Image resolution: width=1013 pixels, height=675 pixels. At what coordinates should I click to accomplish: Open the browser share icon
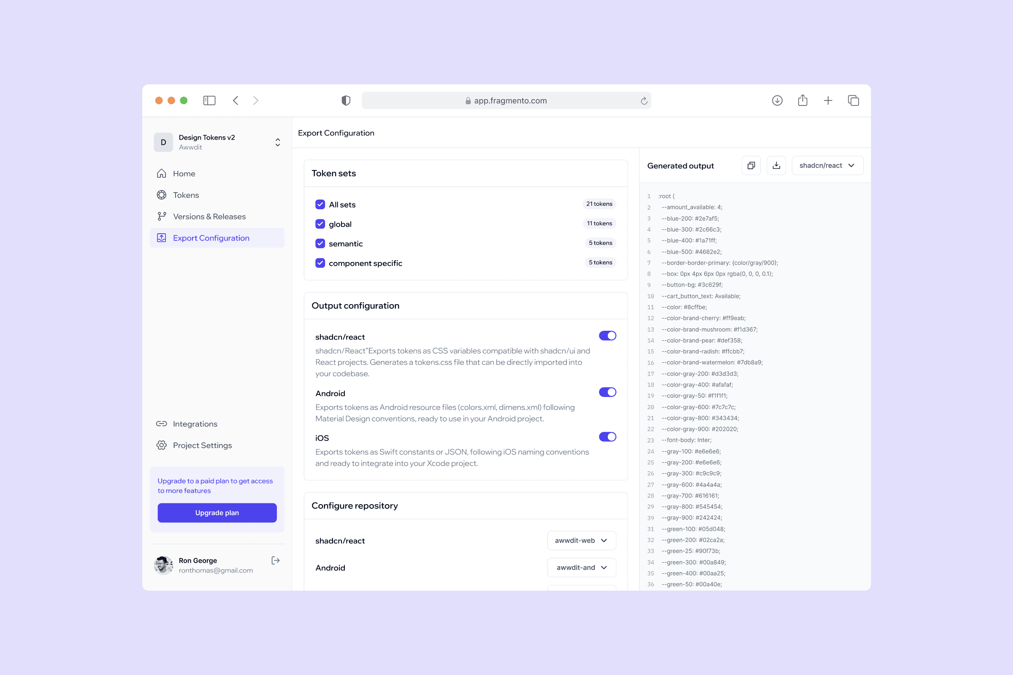click(x=802, y=100)
